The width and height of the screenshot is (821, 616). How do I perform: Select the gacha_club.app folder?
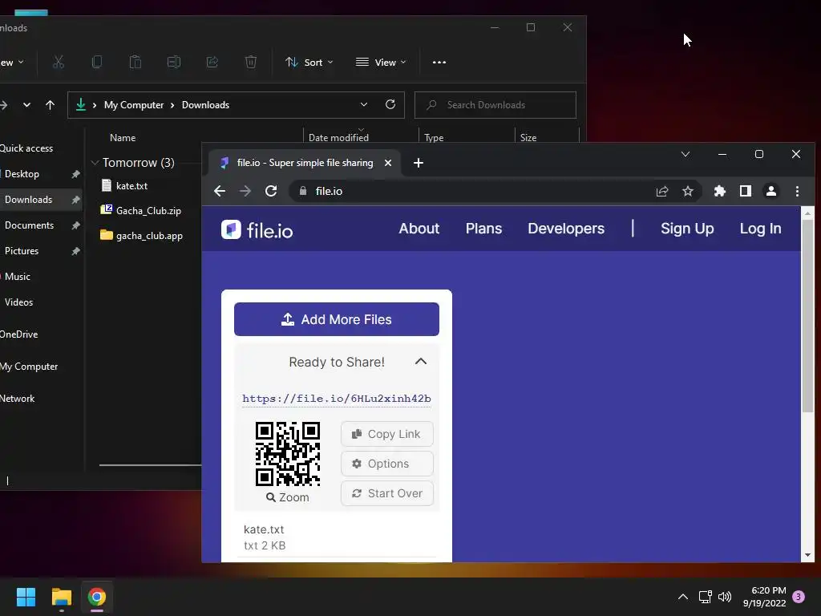(x=141, y=236)
